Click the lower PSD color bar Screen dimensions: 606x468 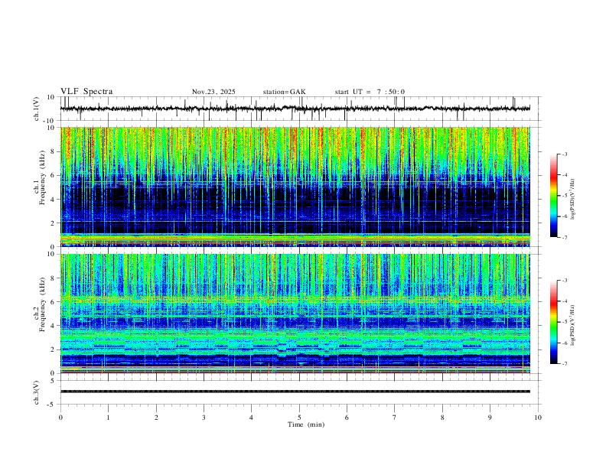pos(553,322)
